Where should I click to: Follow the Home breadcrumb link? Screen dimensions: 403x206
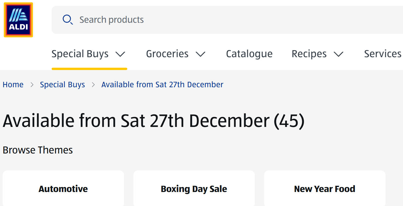[13, 85]
